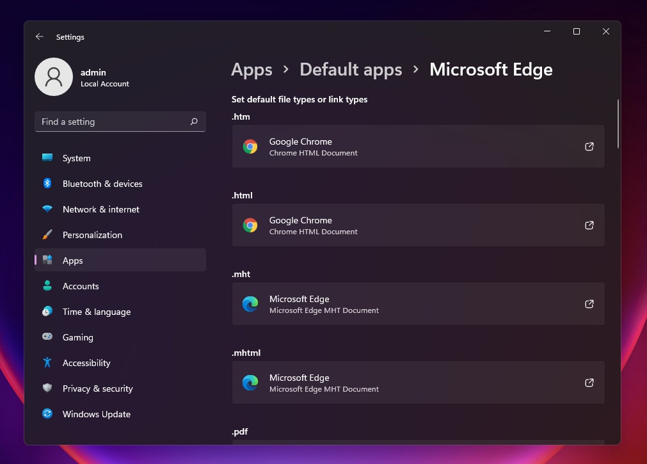This screenshot has width=647, height=464.
Task: Click the Windows Update refresh icon
Action: (47, 413)
